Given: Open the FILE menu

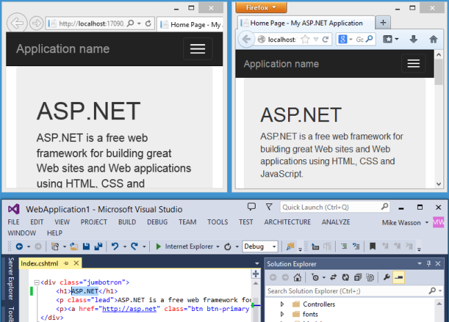Looking at the screenshot, I should (x=13, y=222).
